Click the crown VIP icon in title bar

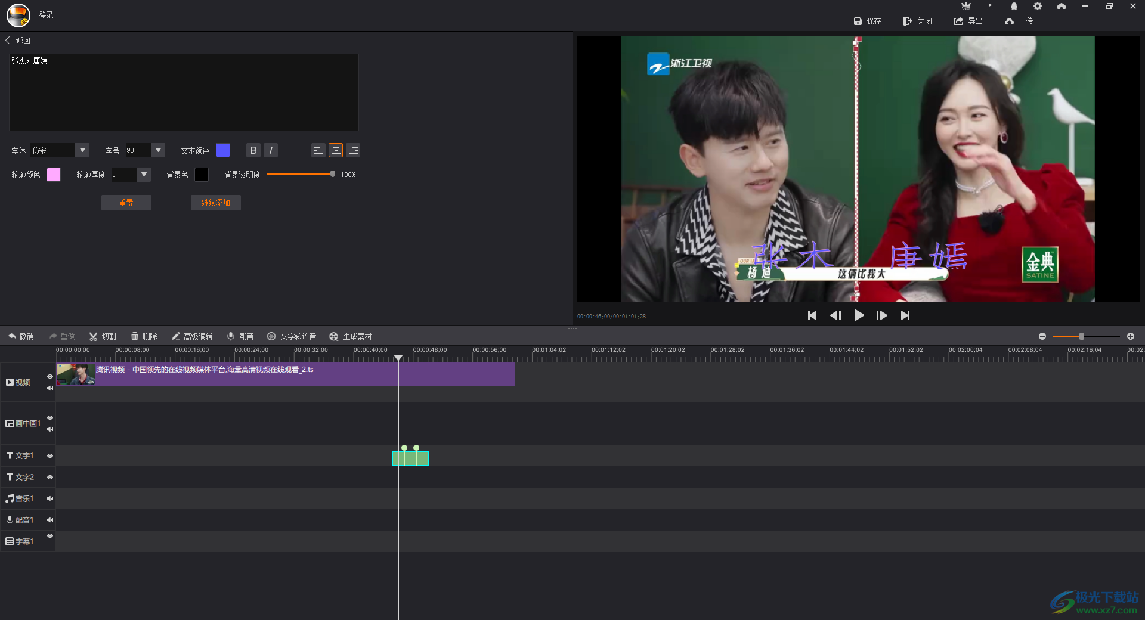click(x=966, y=6)
